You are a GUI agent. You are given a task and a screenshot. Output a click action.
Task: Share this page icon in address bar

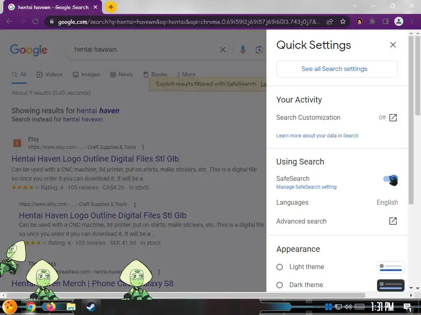pyautogui.click(x=330, y=21)
